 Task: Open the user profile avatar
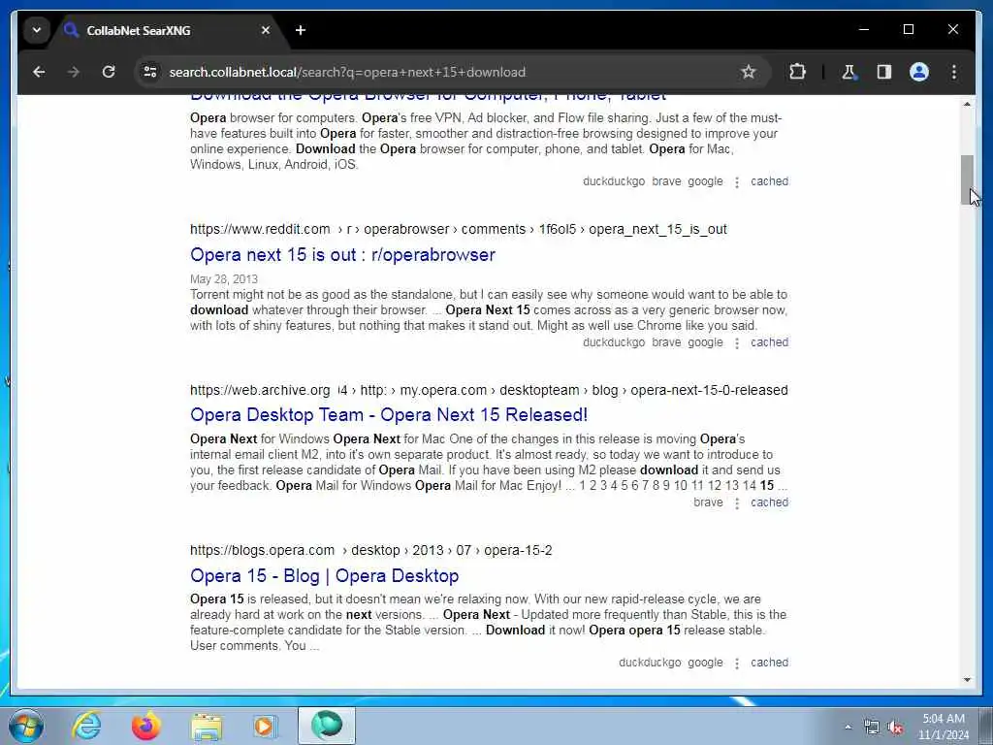click(x=919, y=72)
